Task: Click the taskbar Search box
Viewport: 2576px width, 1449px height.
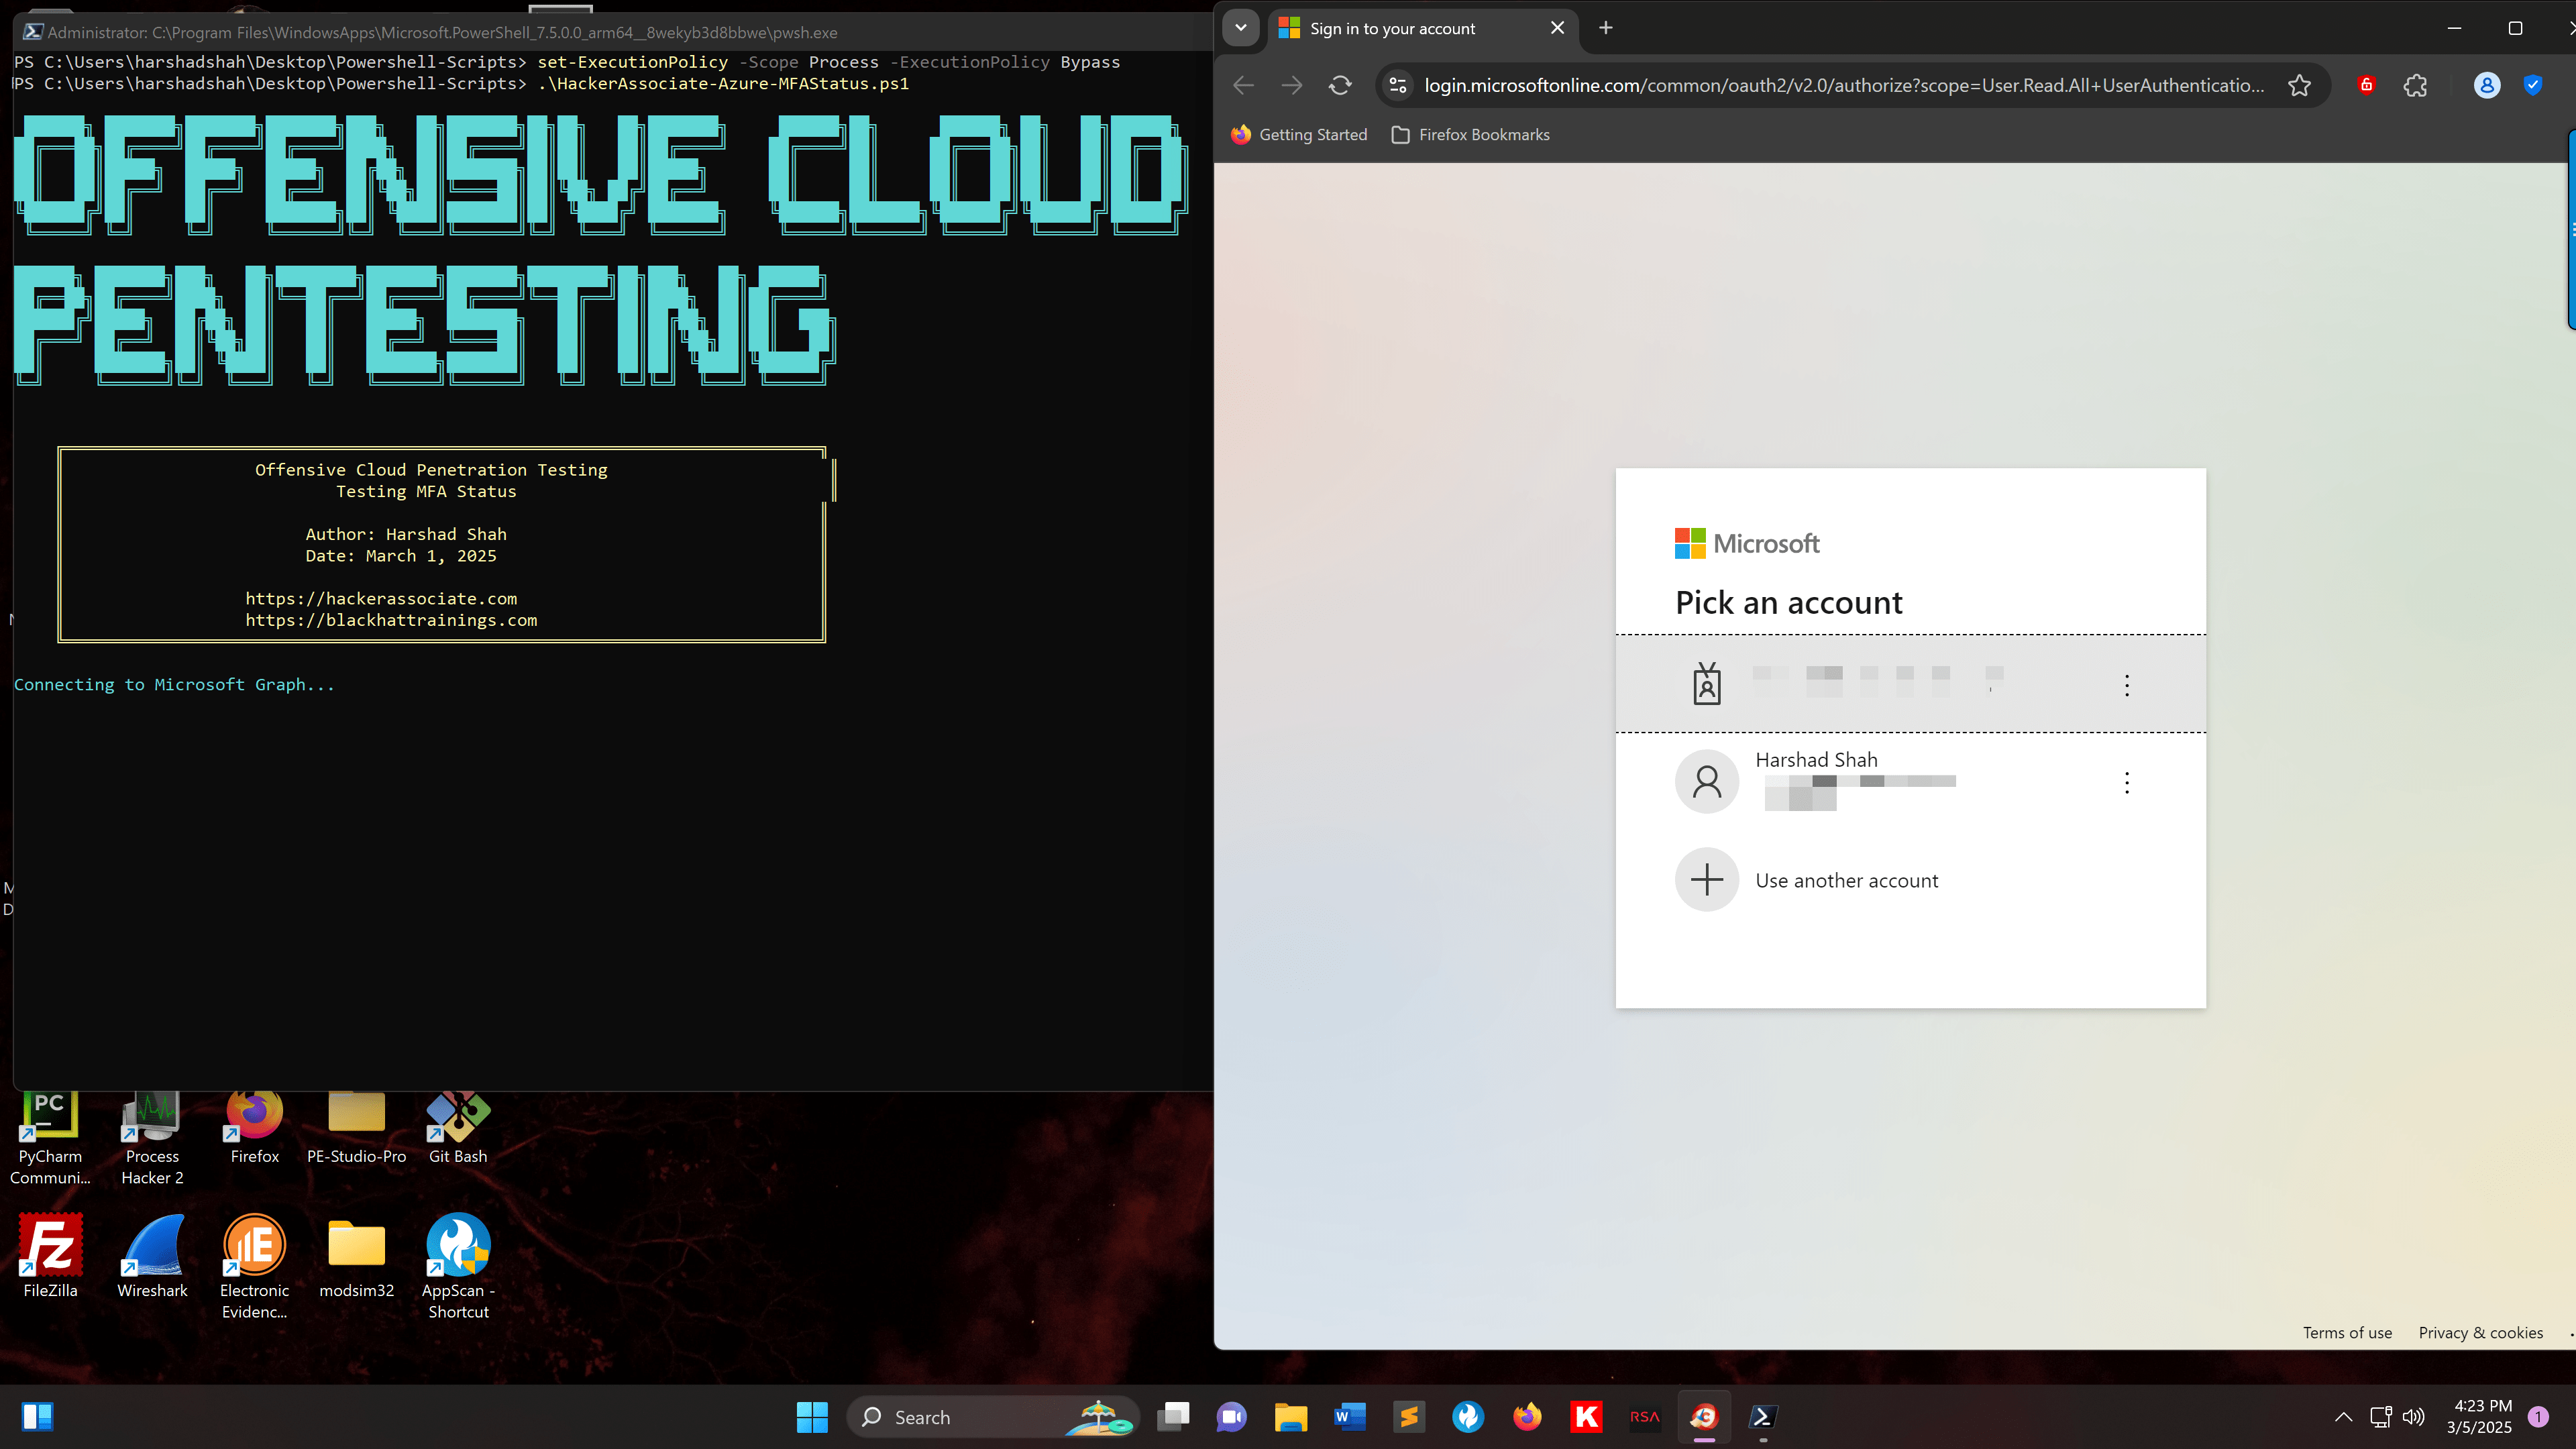Action: 993,1417
